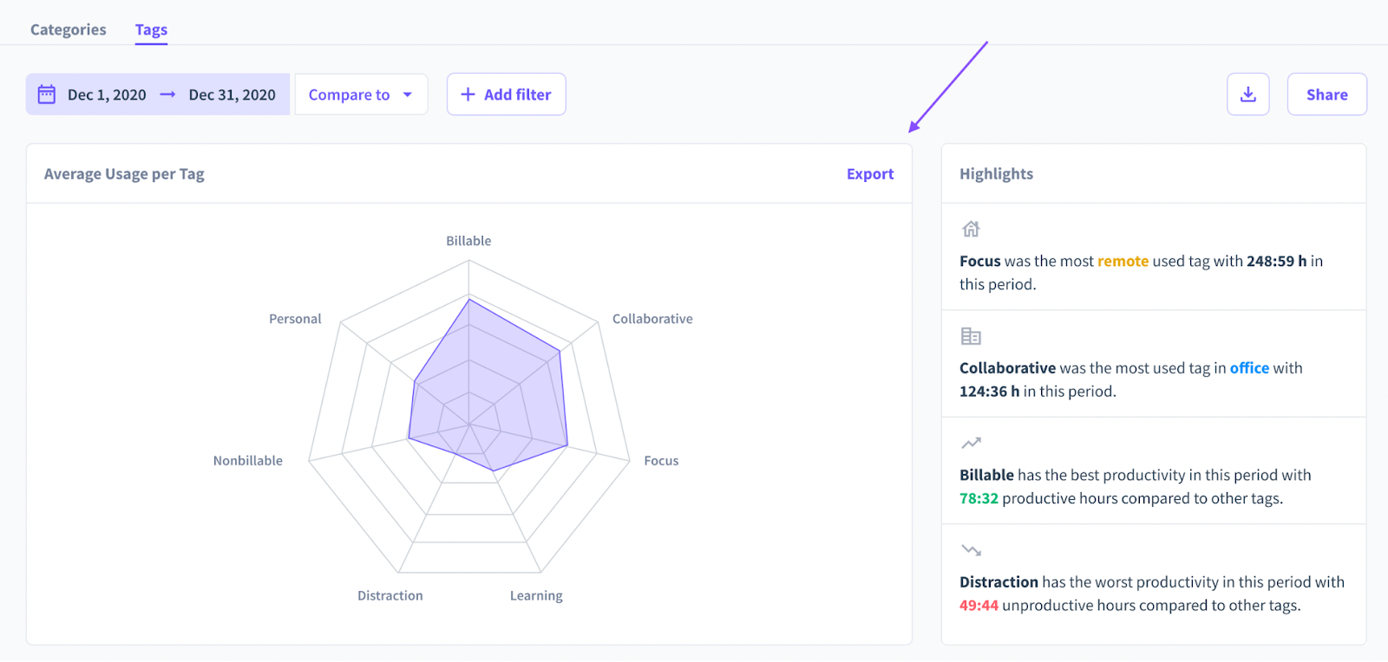Viewport: 1388px width, 662px height.
Task: Click the Share button
Action: pyautogui.click(x=1326, y=94)
